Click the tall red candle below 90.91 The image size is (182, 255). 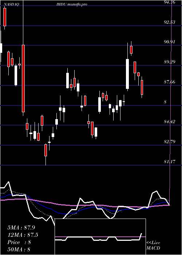[23, 78]
